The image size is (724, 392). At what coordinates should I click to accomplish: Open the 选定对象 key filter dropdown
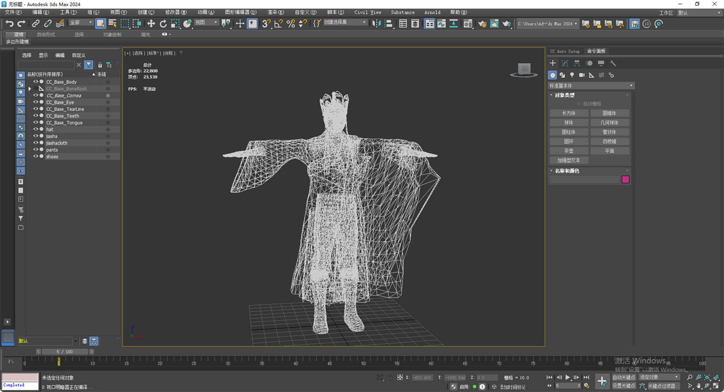(x=659, y=377)
